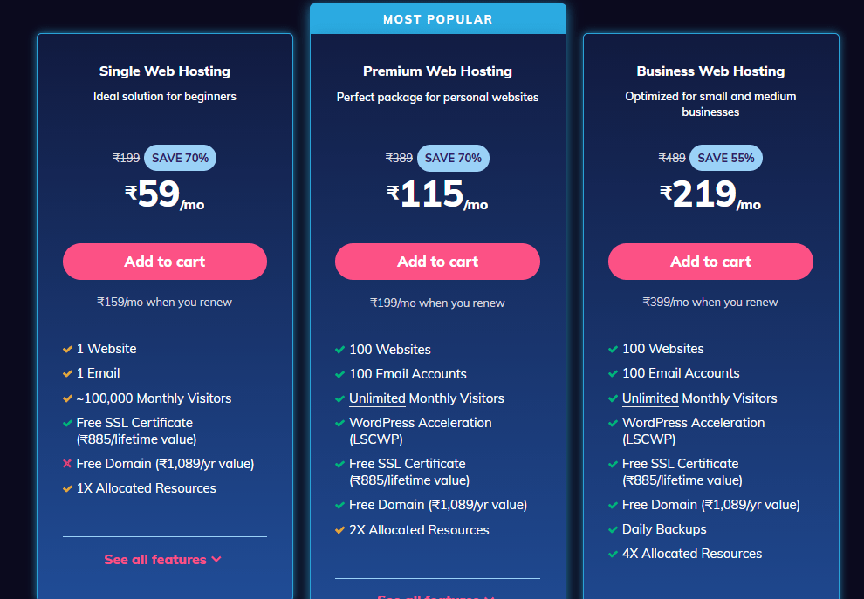Open the "Unlimited" tooltip link in Business plan
Image resolution: width=864 pixels, height=599 pixels.
(x=650, y=398)
